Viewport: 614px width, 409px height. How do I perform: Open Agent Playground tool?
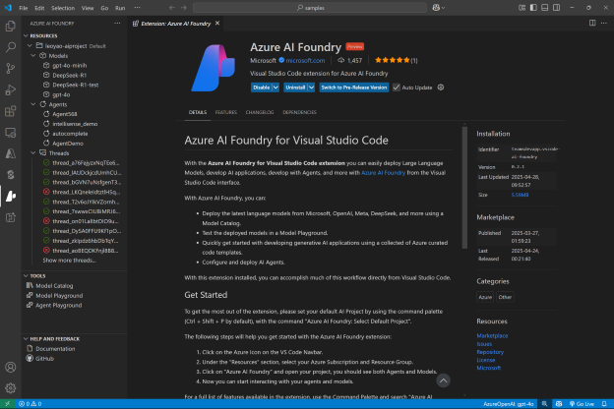pyautogui.click(x=59, y=306)
